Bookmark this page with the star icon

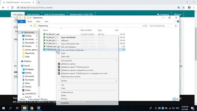pyautogui.click(x=183, y=7)
